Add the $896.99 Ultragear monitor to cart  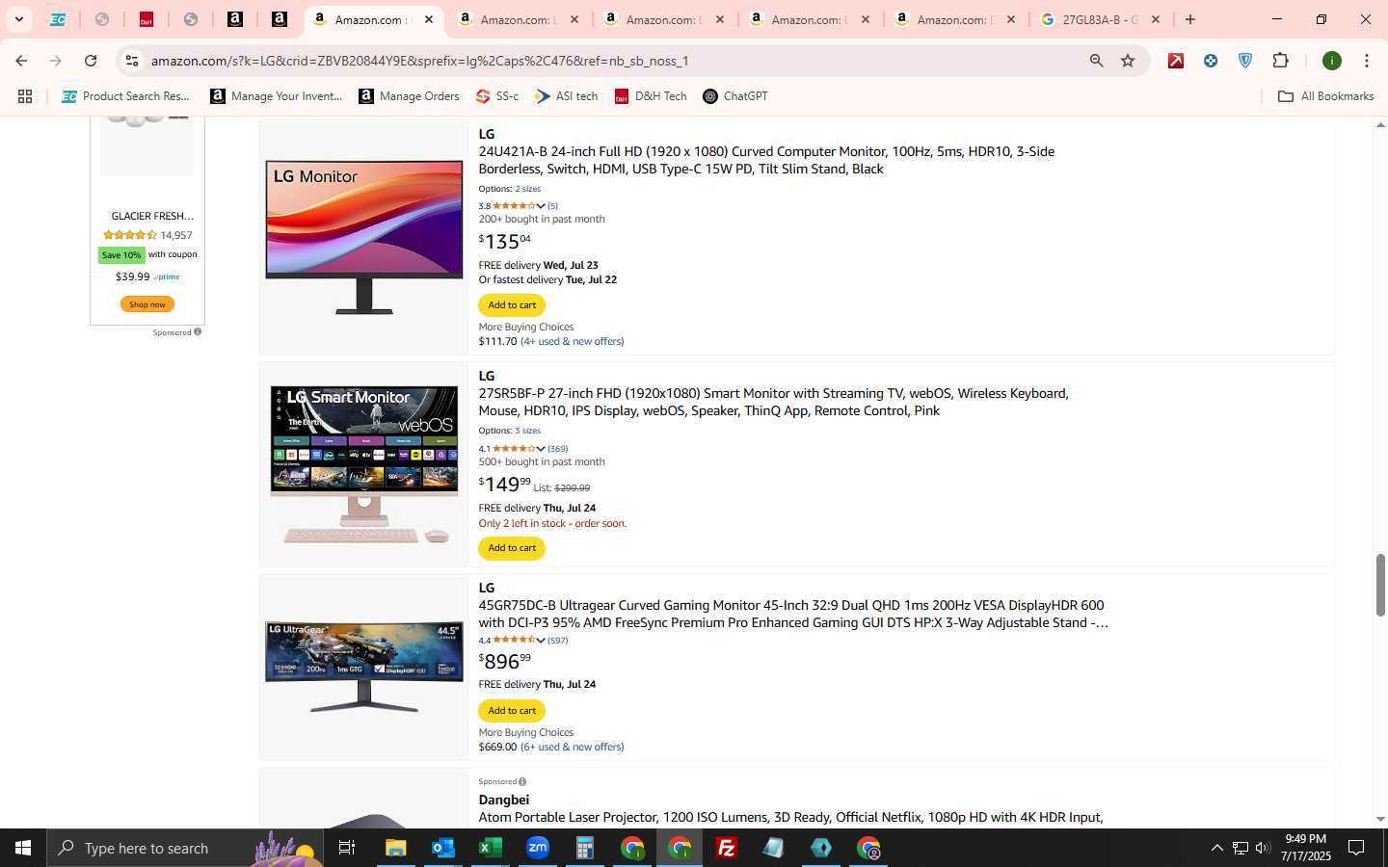pos(512,711)
